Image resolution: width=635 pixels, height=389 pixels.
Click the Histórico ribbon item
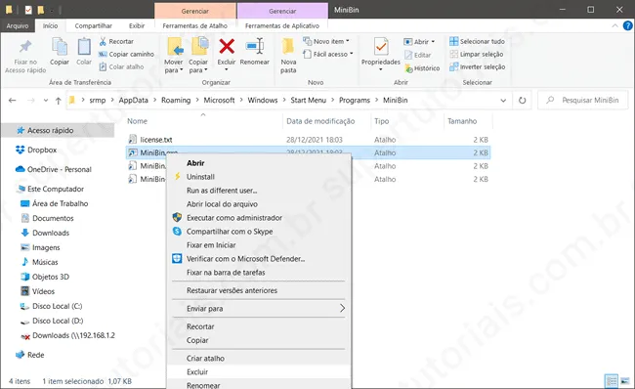point(422,68)
